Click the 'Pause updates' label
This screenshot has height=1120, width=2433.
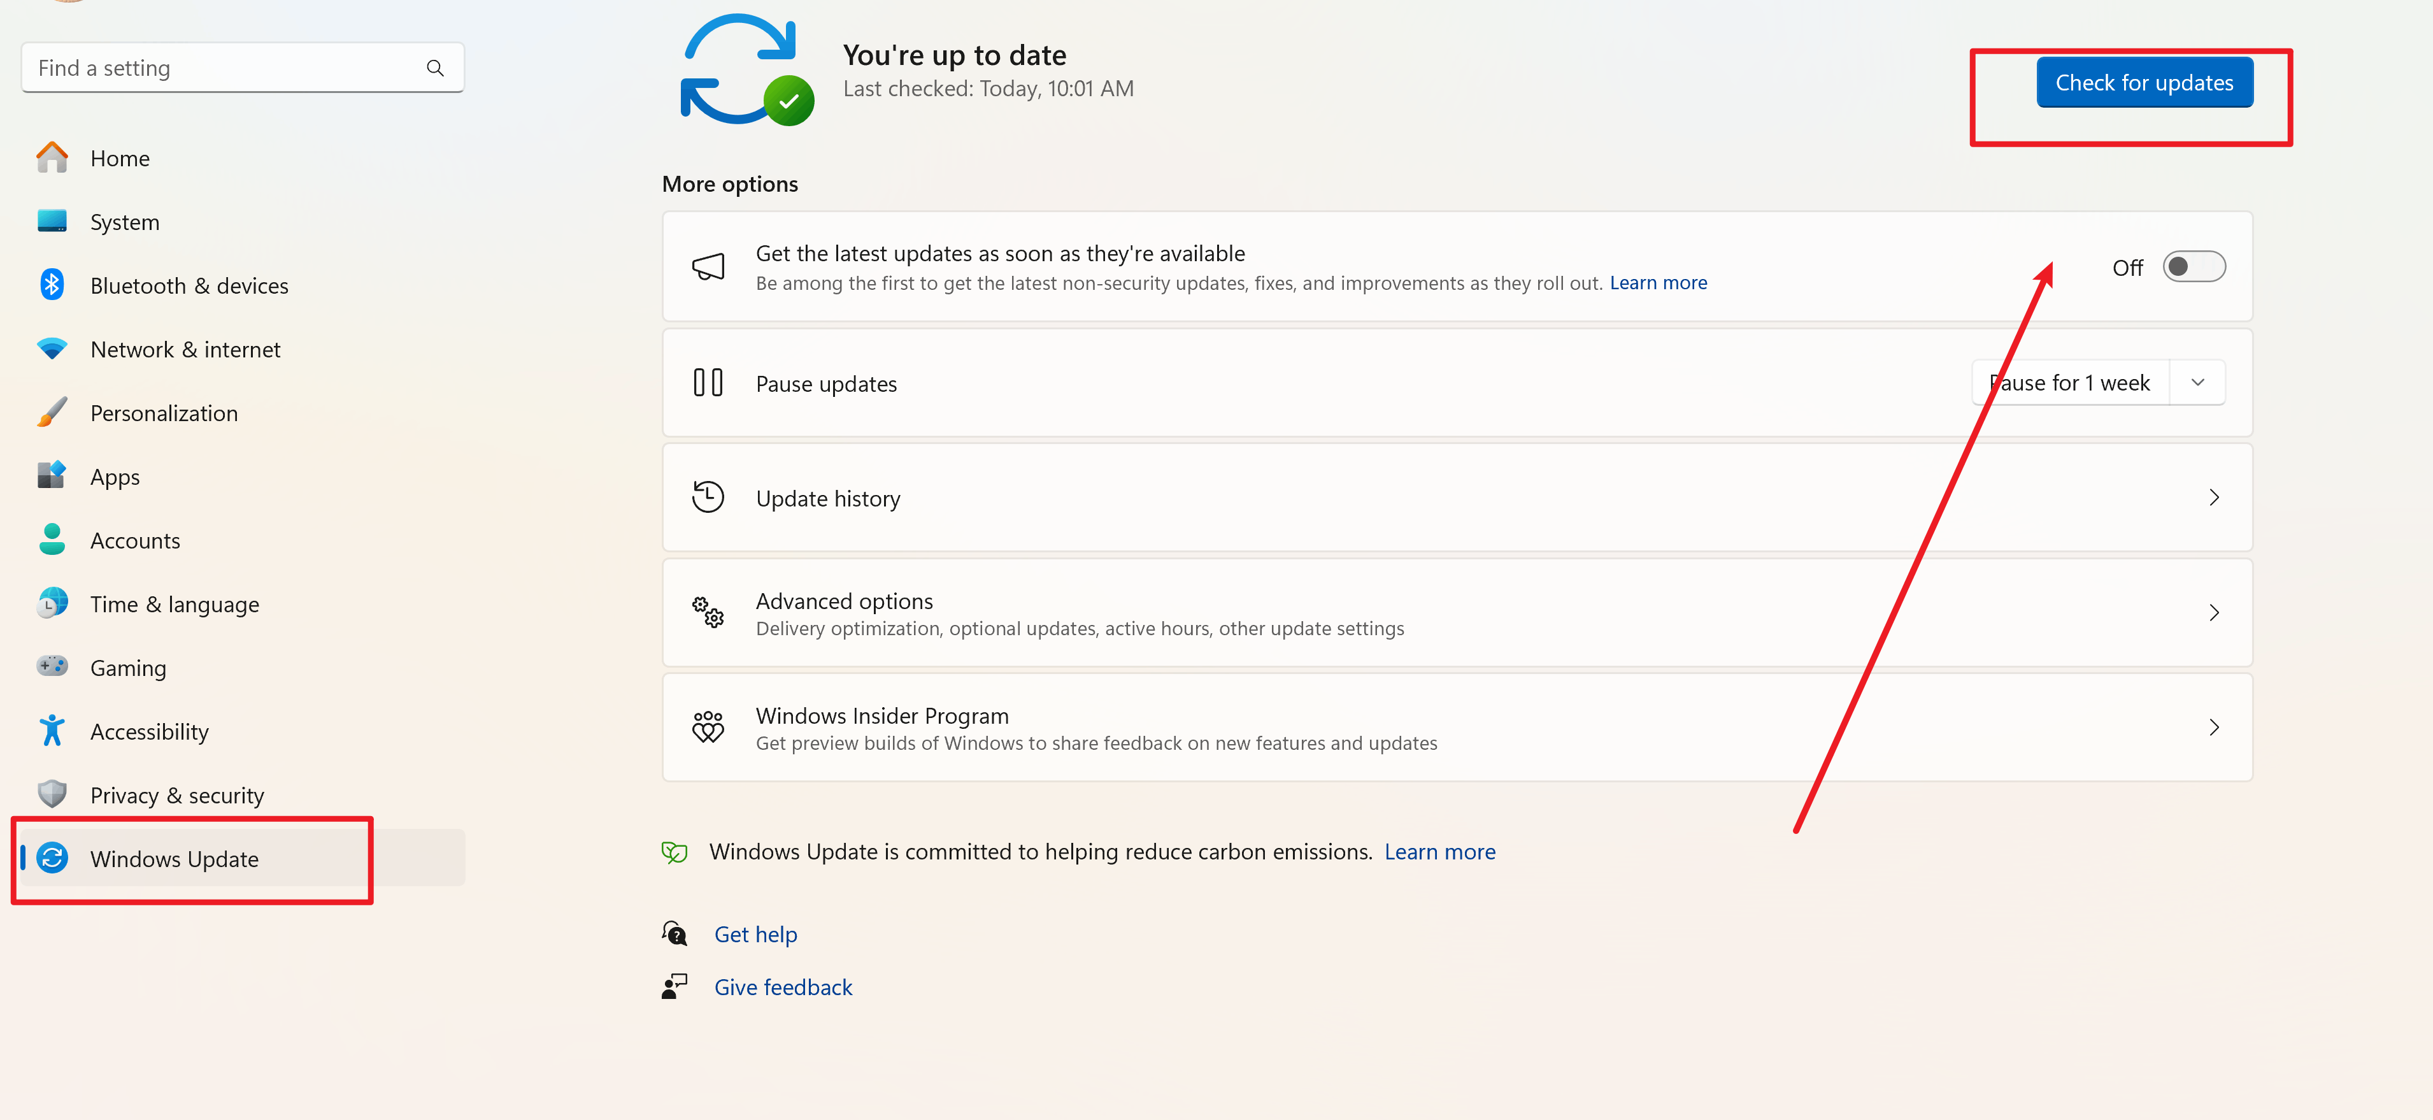click(827, 384)
